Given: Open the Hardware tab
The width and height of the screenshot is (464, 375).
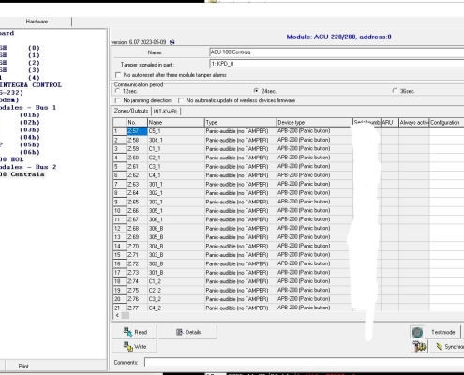Looking at the screenshot, I should pyautogui.click(x=37, y=22).
